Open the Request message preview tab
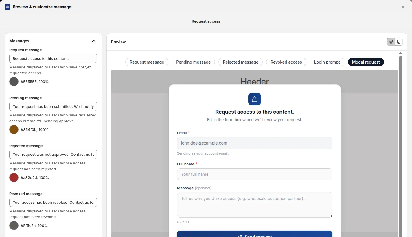Image resolution: width=412 pixels, height=237 pixels. [x=147, y=62]
